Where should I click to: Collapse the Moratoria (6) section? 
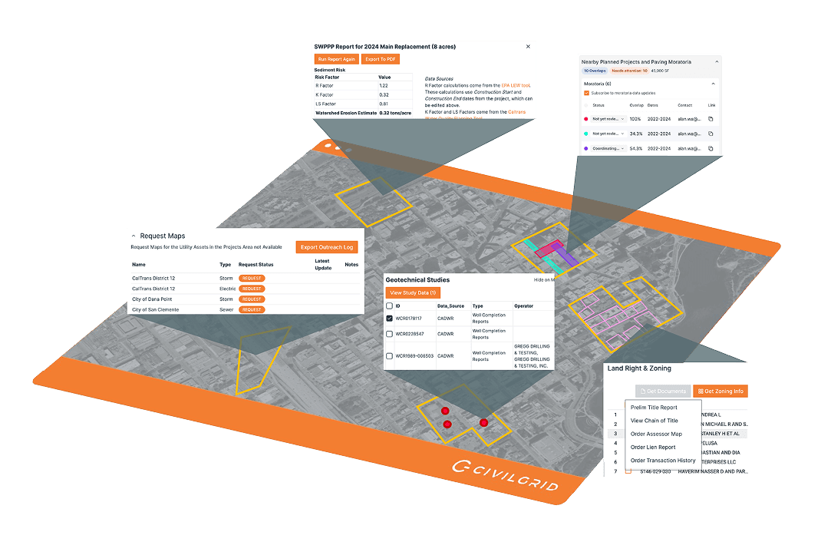[713, 84]
